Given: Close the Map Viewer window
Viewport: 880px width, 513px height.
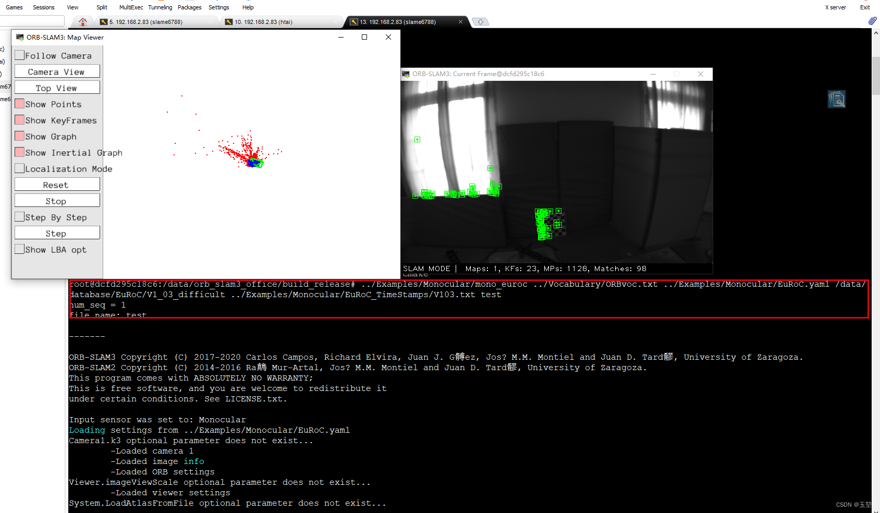Looking at the screenshot, I should 388,37.
